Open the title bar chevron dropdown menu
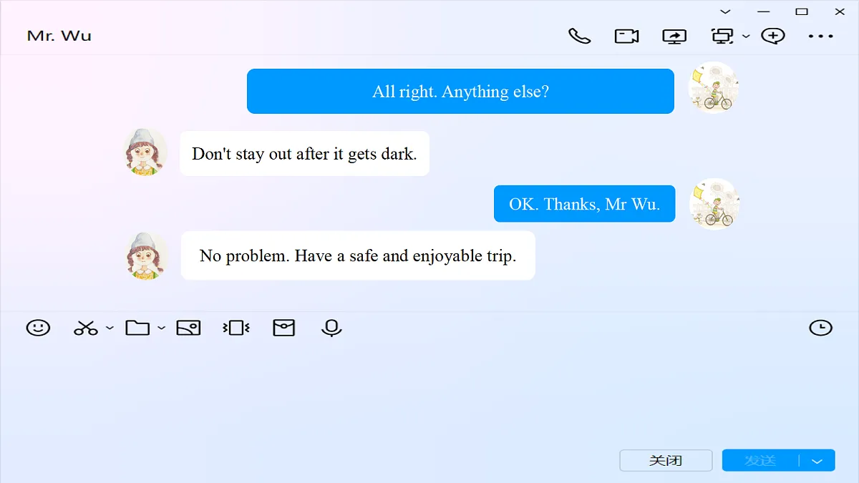Screen dimensions: 859x483 (x=725, y=11)
